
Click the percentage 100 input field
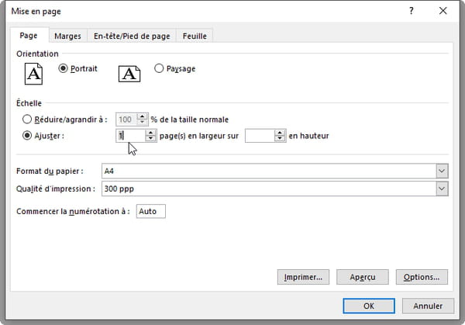tap(127, 119)
